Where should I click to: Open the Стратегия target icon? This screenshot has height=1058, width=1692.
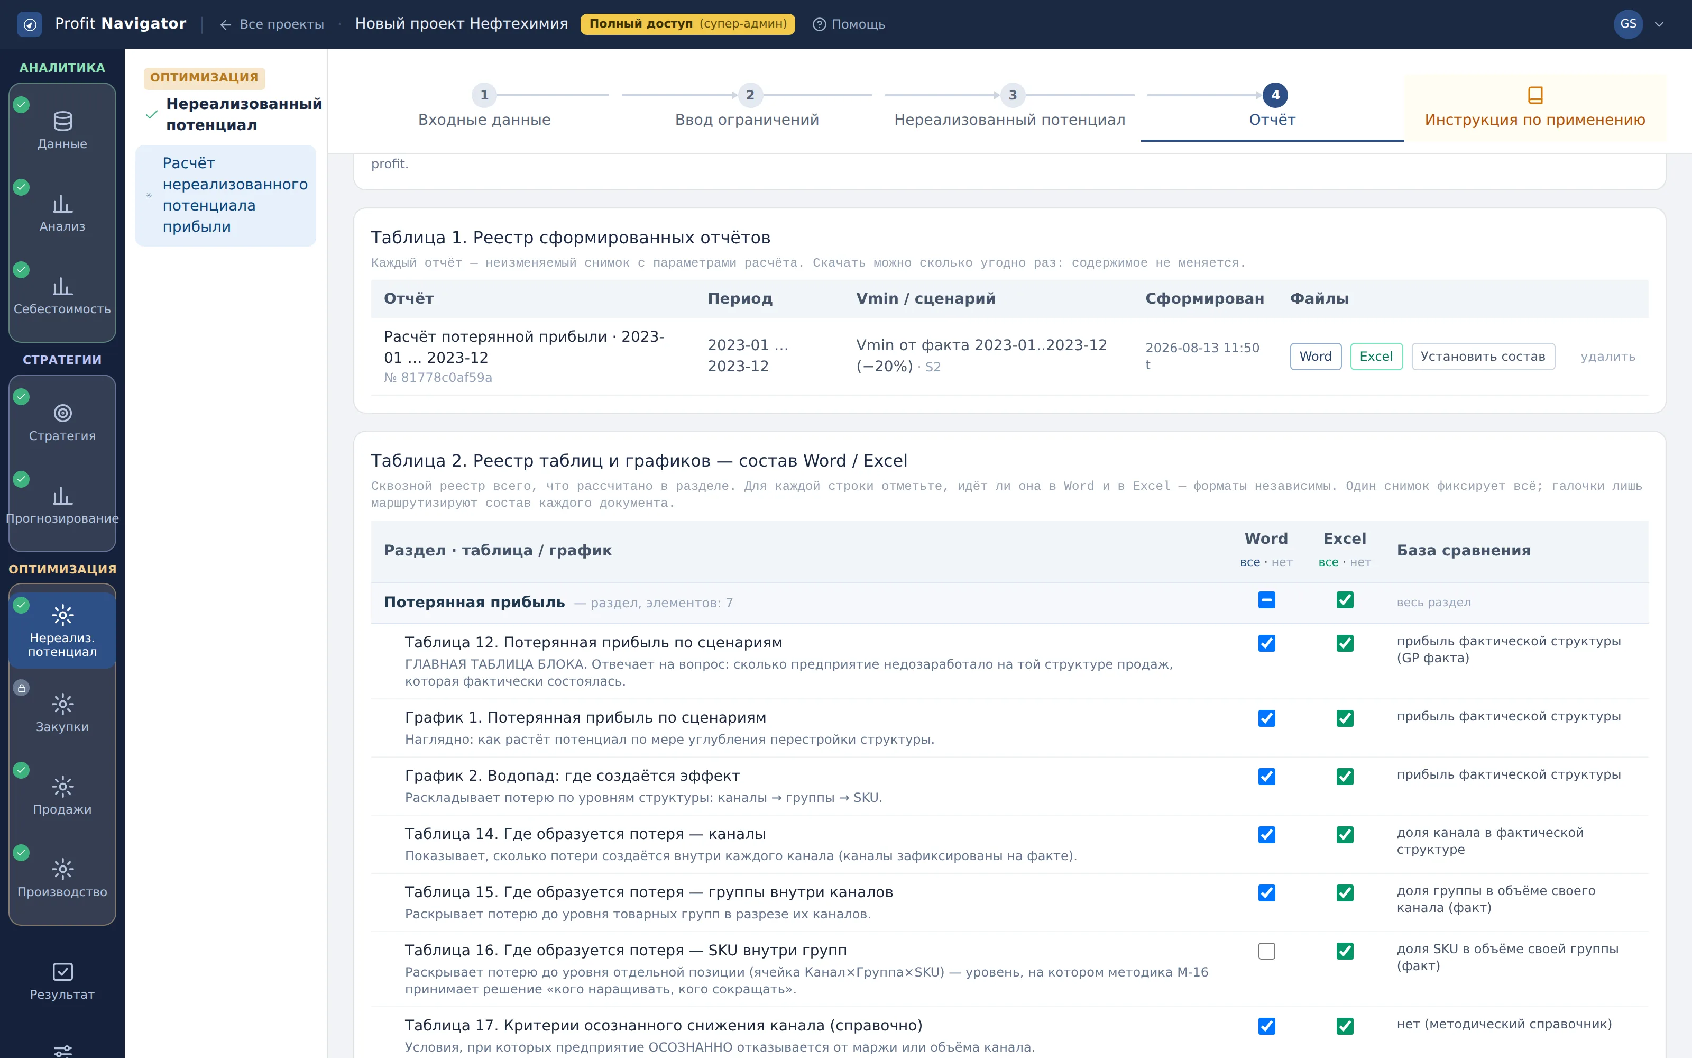62,413
